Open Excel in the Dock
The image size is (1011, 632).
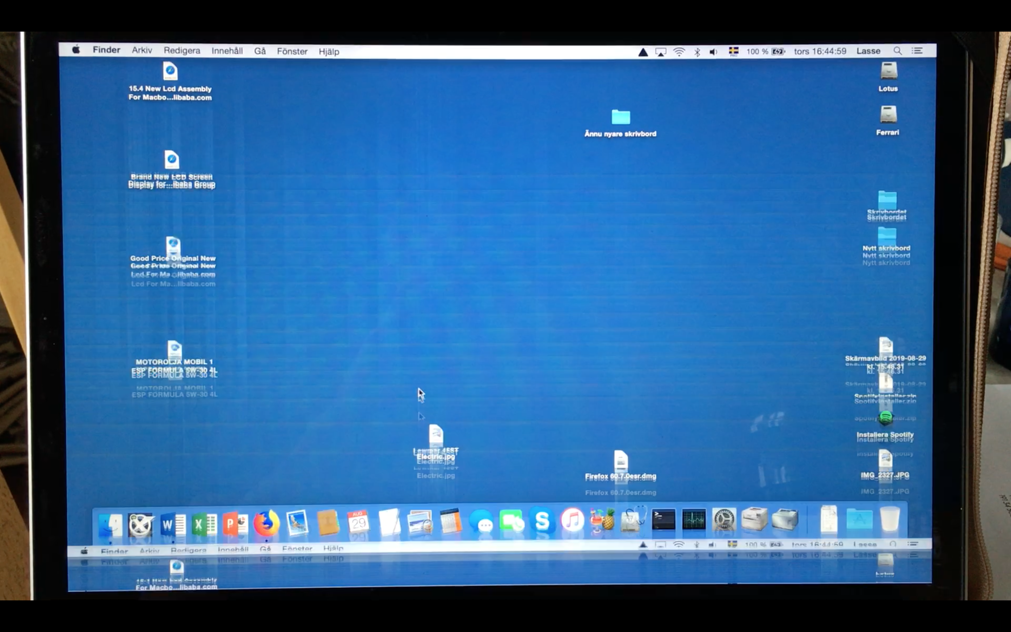click(x=204, y=524)
